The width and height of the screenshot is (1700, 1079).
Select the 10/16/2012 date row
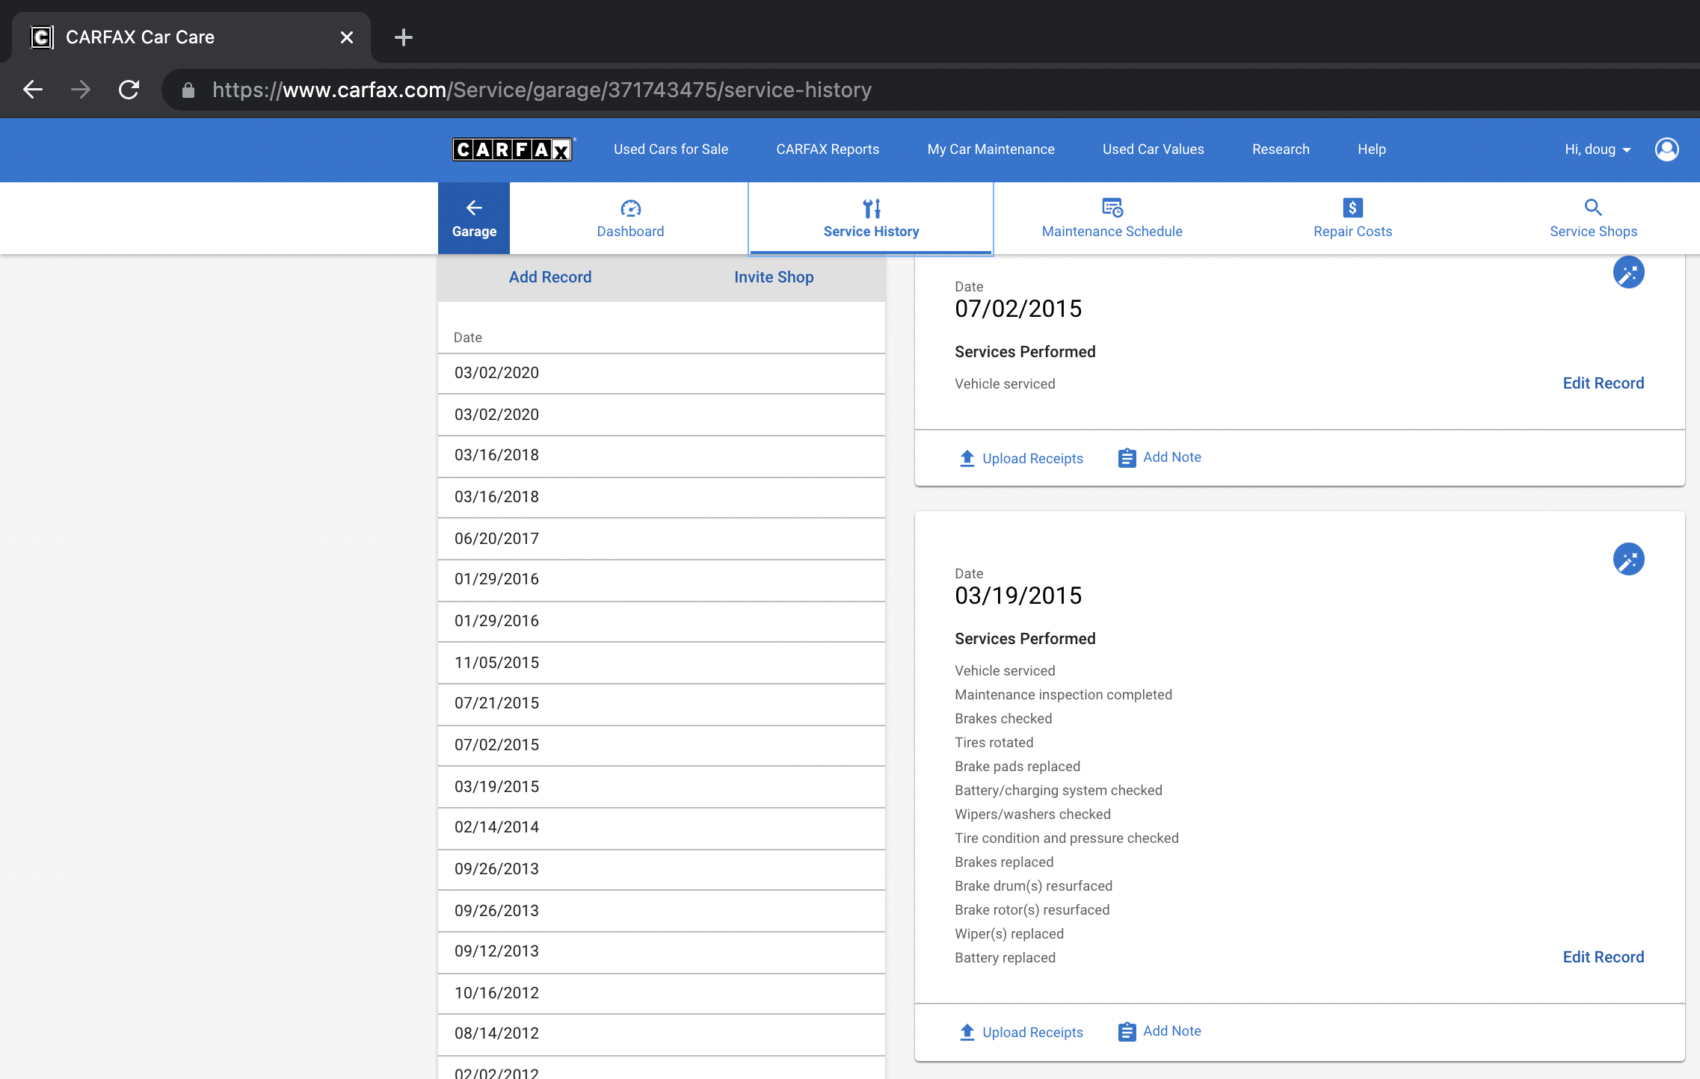click(662, 993)
